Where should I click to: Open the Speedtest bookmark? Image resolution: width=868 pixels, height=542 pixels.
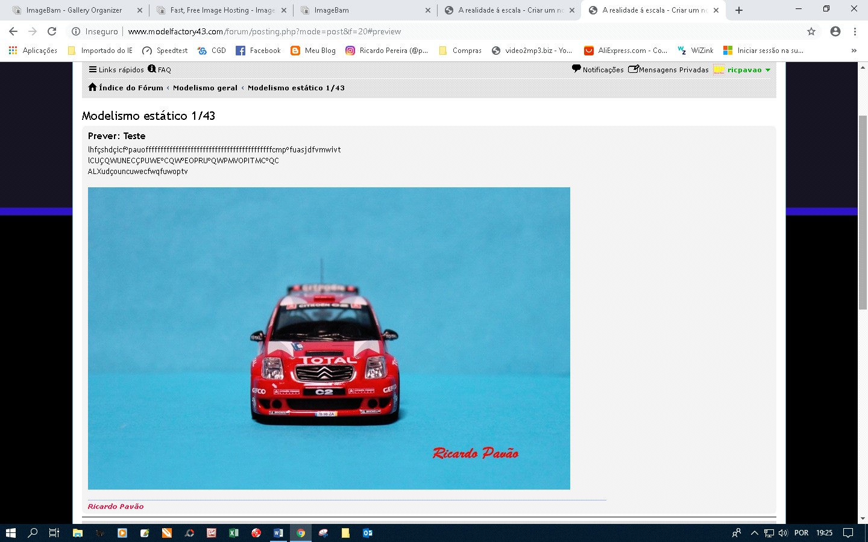165,51
